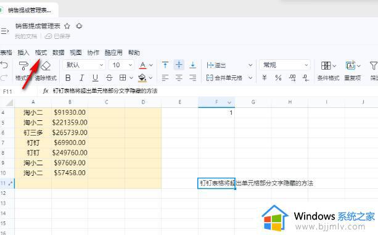Increase decimal places
The height and width of the screenshot is (235, 378).
292,78
